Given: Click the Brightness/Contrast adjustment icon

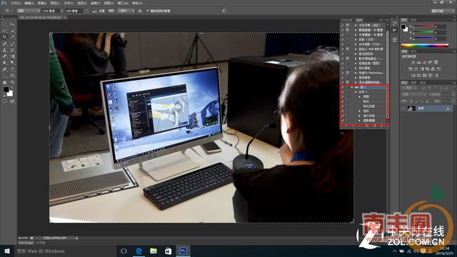Looking at the screenshot, I should tap(413, 62).
